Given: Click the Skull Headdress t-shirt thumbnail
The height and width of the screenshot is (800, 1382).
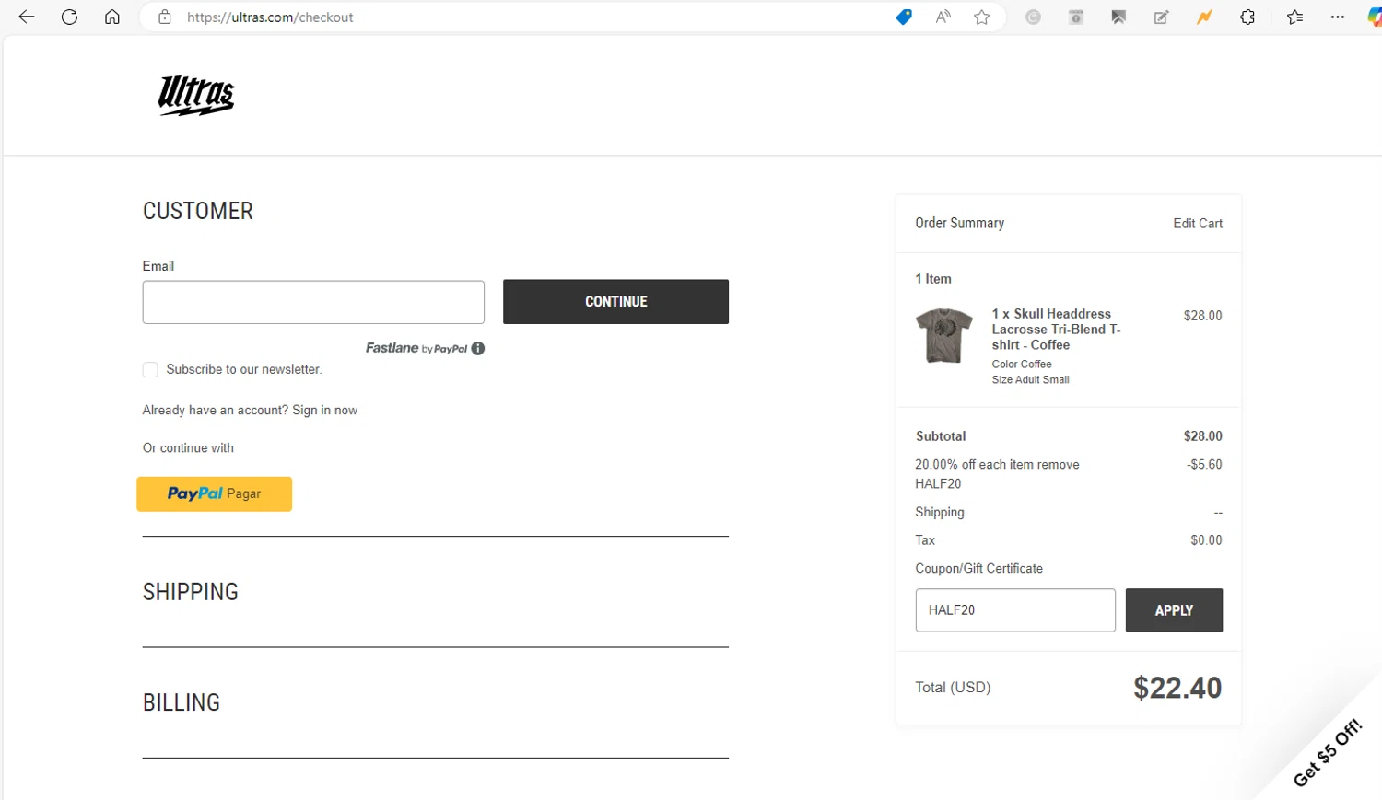Looking at the screenshot, I should (x=944, y=336).
